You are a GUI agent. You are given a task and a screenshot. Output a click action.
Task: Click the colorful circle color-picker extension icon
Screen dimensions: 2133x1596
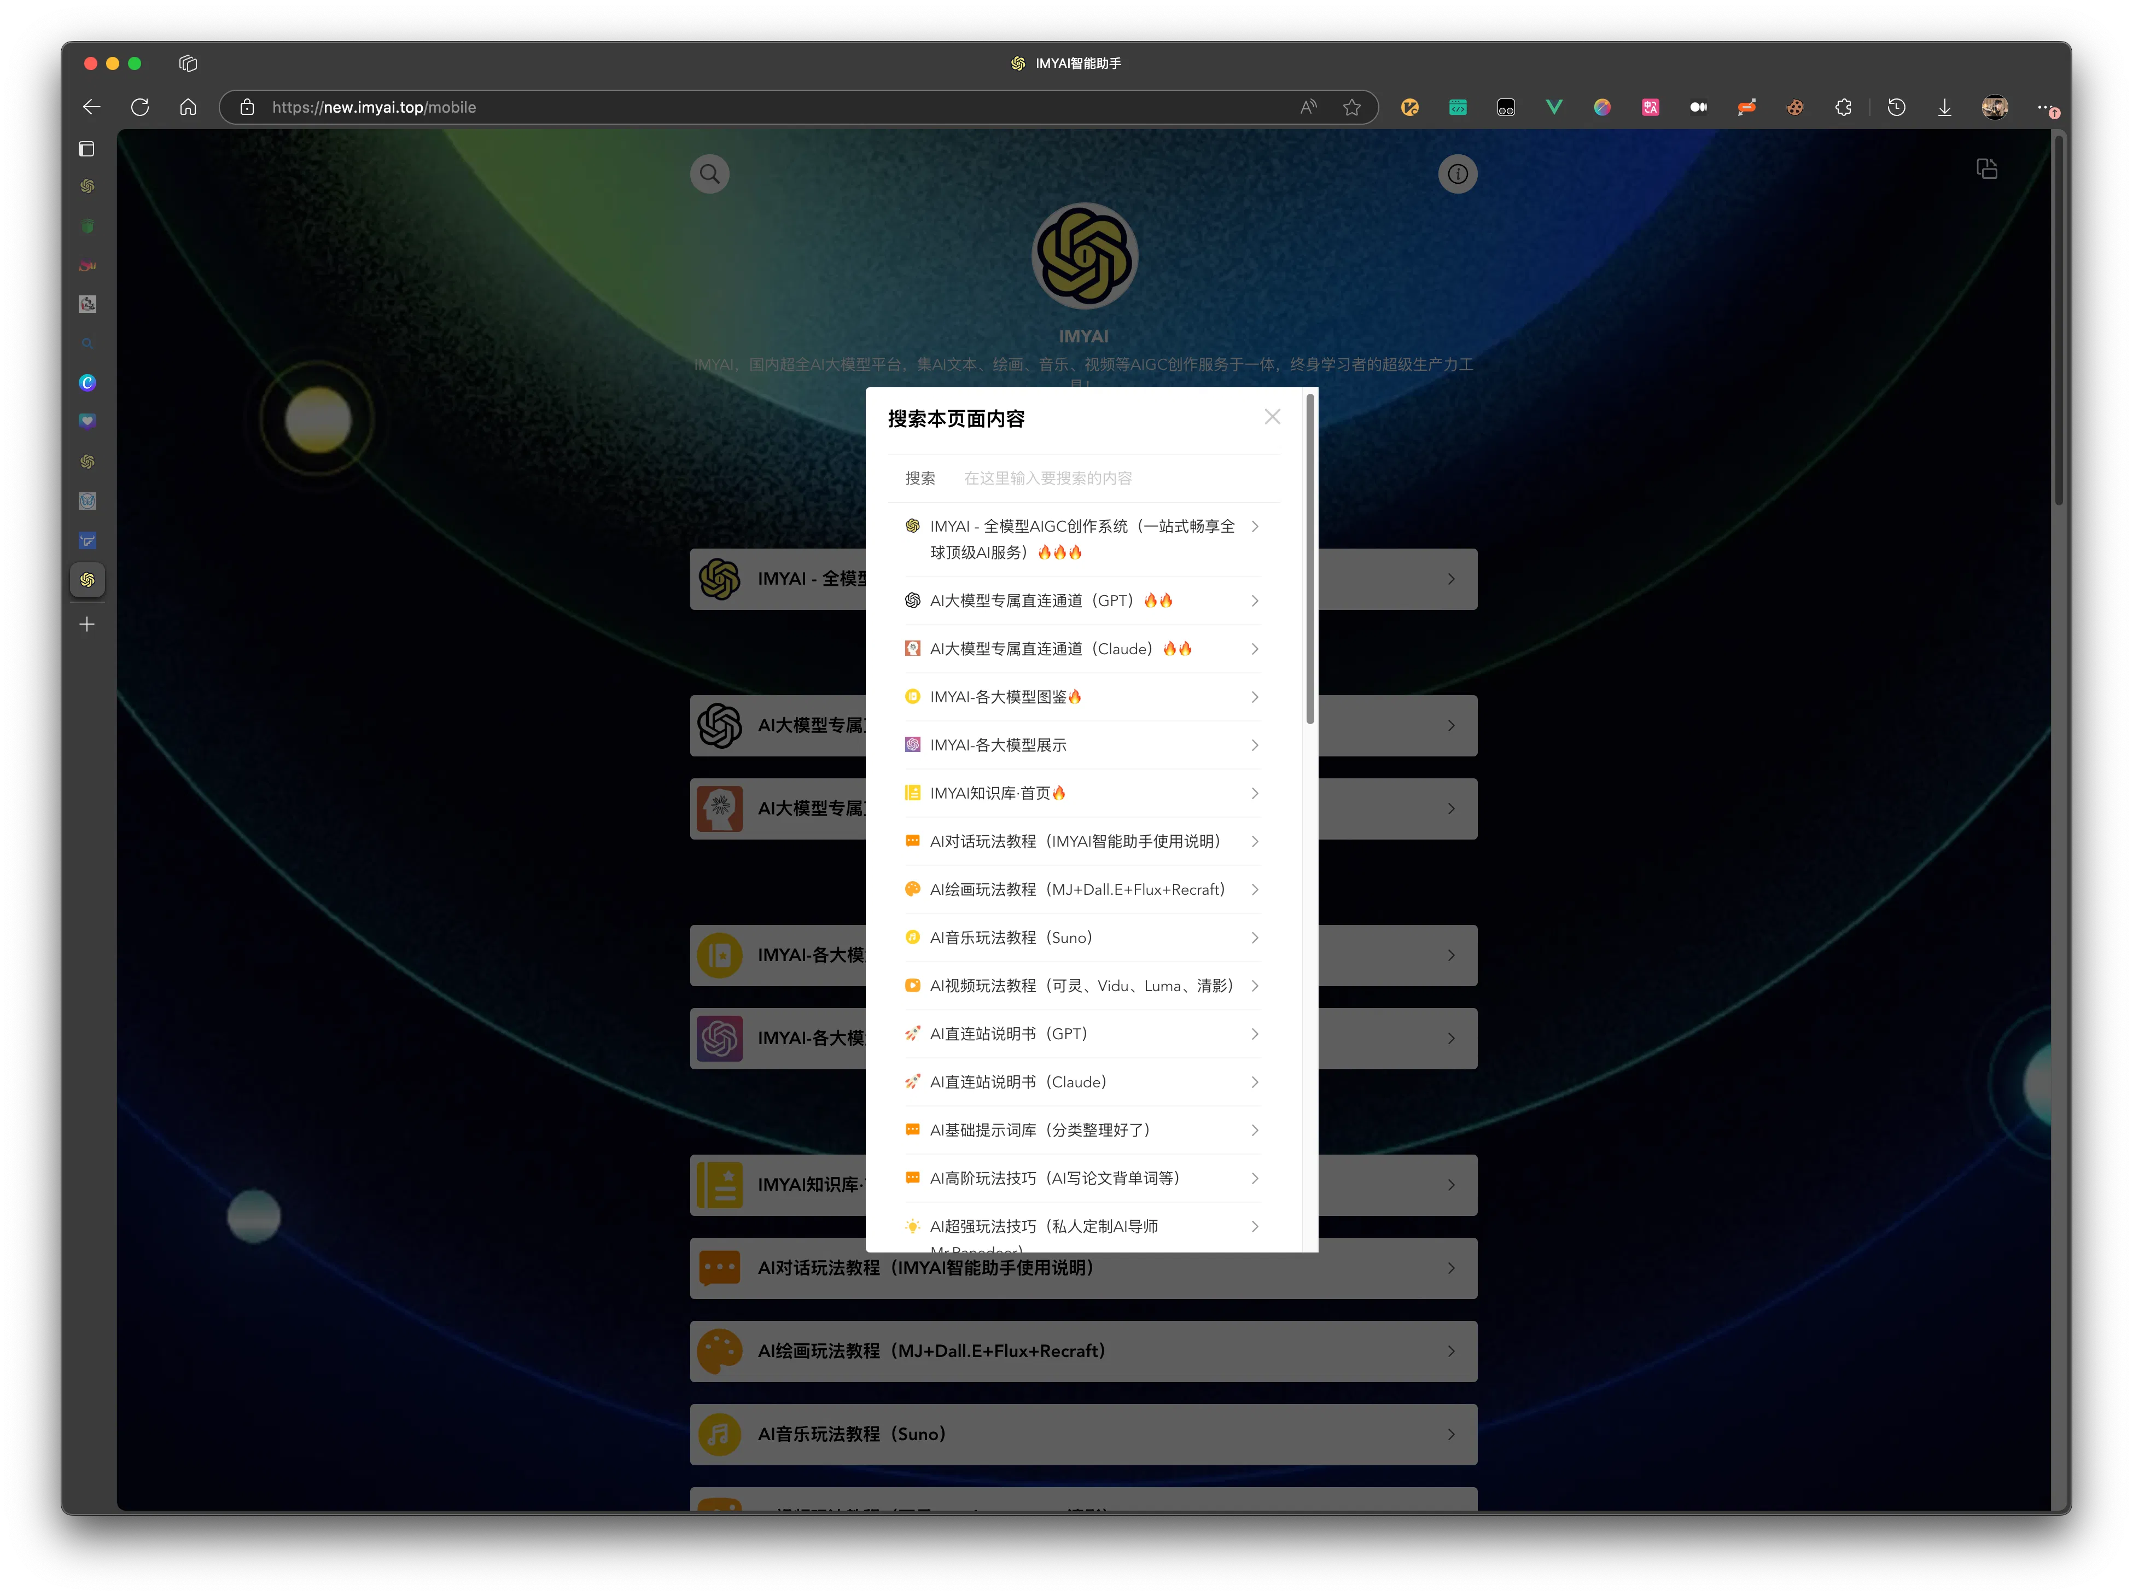coord(1602,107)
